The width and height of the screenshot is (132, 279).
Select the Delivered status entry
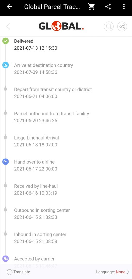36,44
